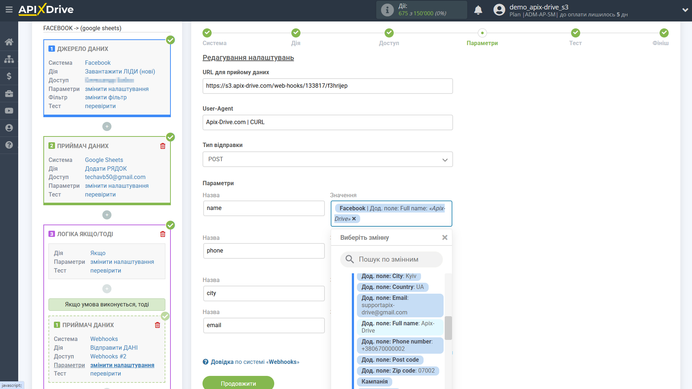The image size is (692, 389).
Task: Click the Продовжити button
Action: click(238, 383)
